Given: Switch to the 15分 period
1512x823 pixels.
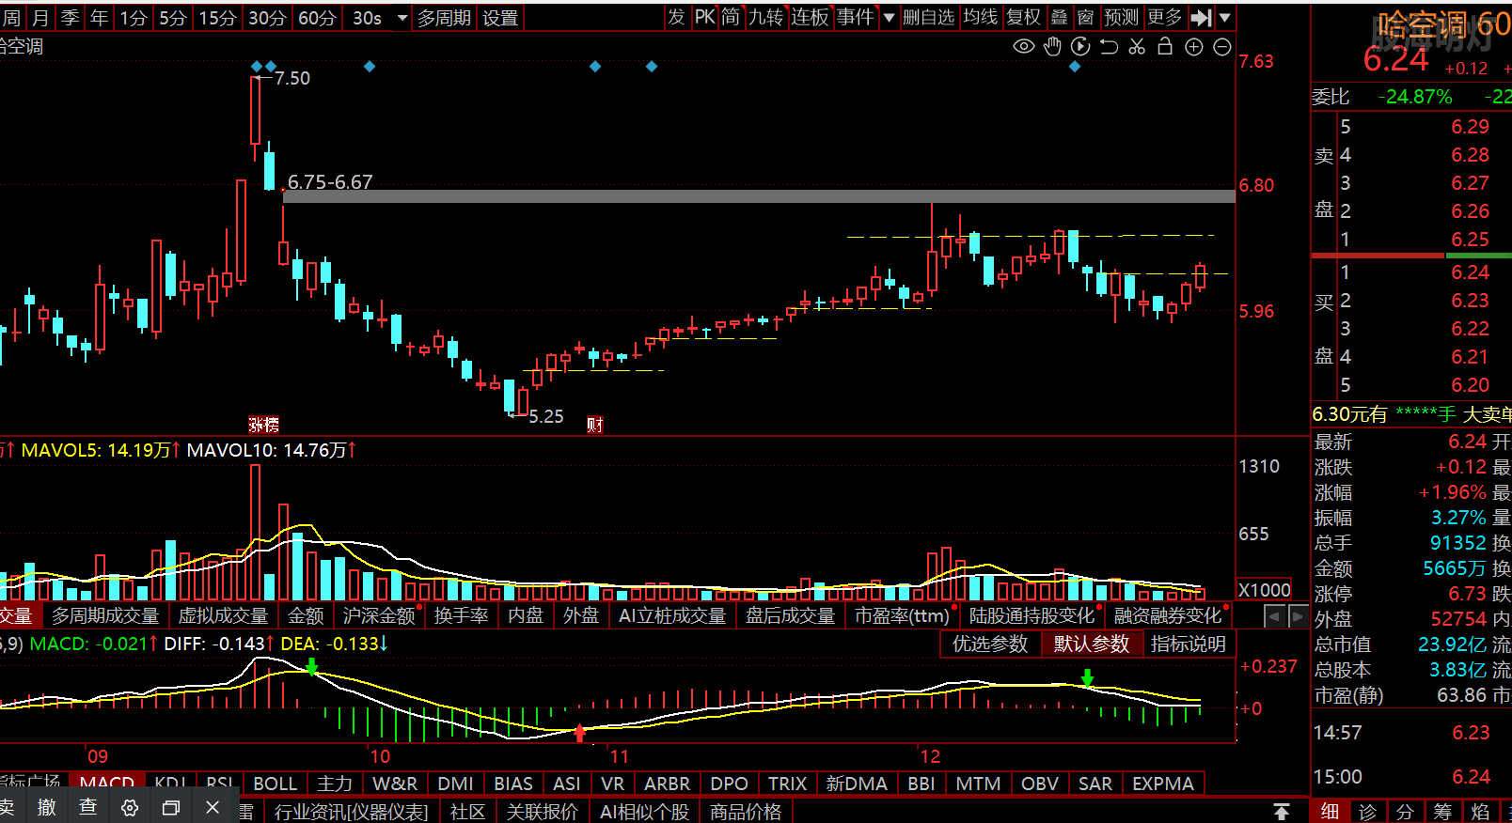Looking at the screenshot, I should click(x=217, y=18).
